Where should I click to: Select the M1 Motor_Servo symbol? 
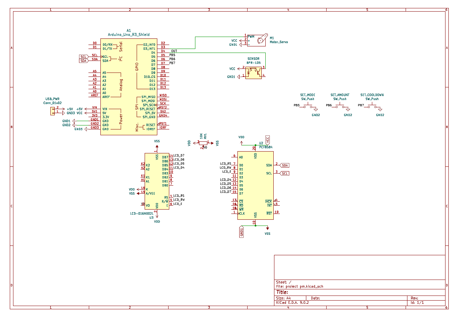(x=261, y=40)
